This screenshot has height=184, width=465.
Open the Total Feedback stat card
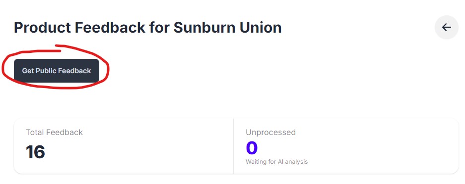pos(124,146)
